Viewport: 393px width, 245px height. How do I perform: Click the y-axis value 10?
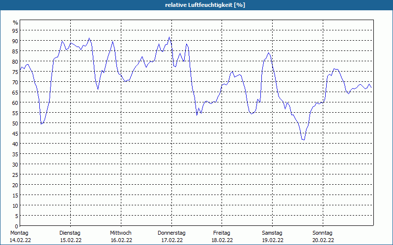[x=16, y=206]
